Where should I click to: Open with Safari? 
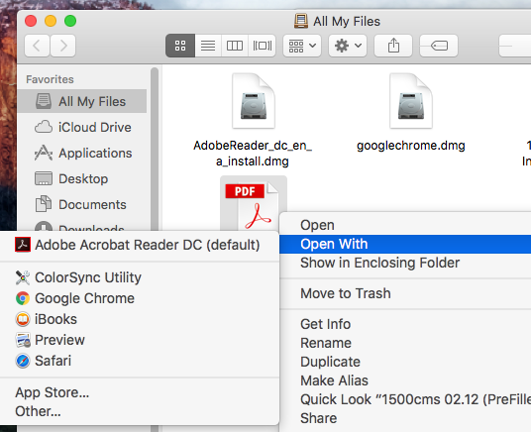pos(140,361)
